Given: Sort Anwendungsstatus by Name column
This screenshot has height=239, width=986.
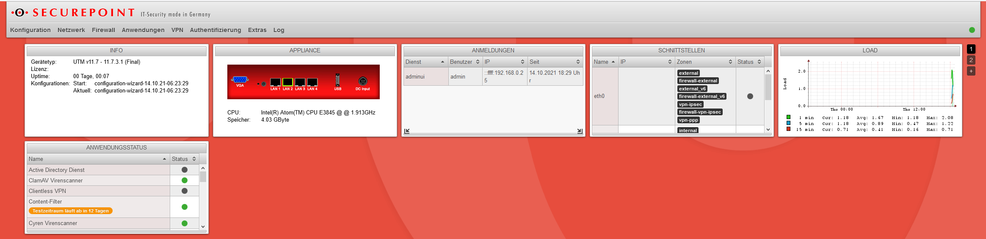Looking at the screenshot, I should tap(98, 159).
